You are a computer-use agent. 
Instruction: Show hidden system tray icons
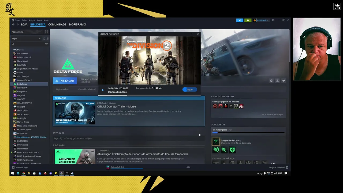[258, 173]
